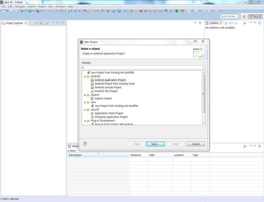
Task: Toggle Link with Editor in Project Explorer
Action: pos(41,23)
